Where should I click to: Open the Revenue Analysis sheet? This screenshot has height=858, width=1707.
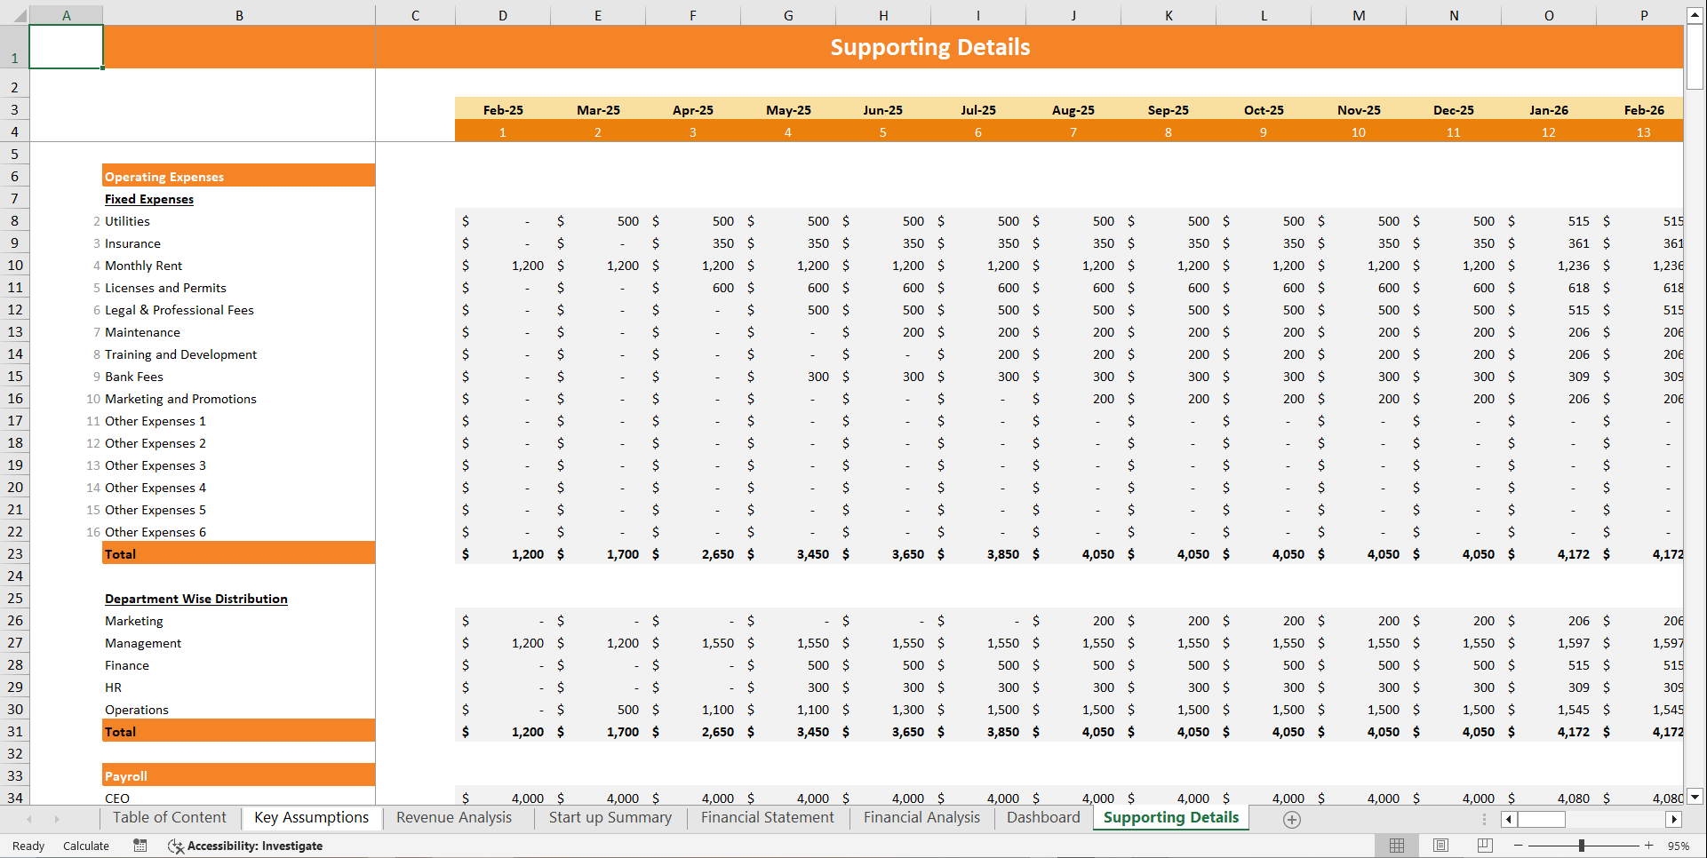pos(454,817)
